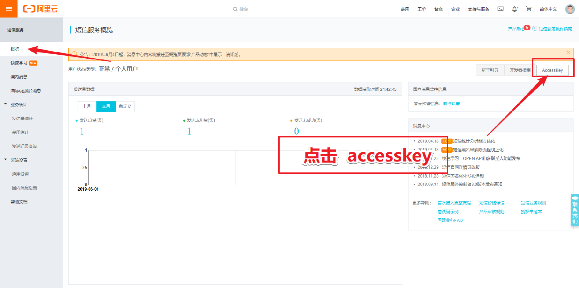
Task: Open the 开发者指南 button
Action: pos(520,70)
